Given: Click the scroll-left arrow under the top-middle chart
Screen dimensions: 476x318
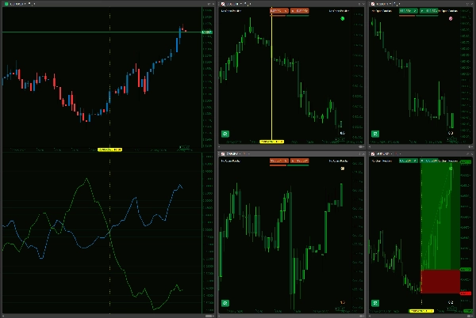Looking at the screenshot, I should pos(220,147).
